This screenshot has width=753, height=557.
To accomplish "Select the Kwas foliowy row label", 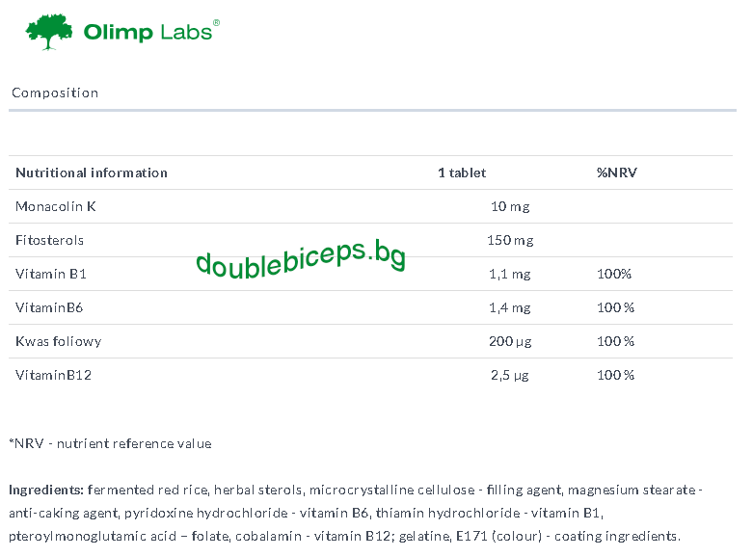I will (59, 341).
